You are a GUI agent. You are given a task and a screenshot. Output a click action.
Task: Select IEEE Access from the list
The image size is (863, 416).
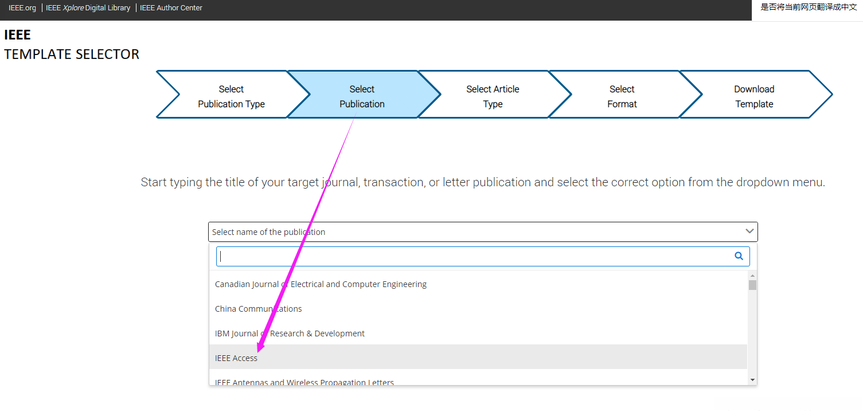478,358
